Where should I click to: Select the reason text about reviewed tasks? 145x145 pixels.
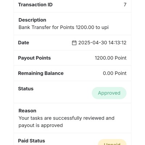point(66,122)
